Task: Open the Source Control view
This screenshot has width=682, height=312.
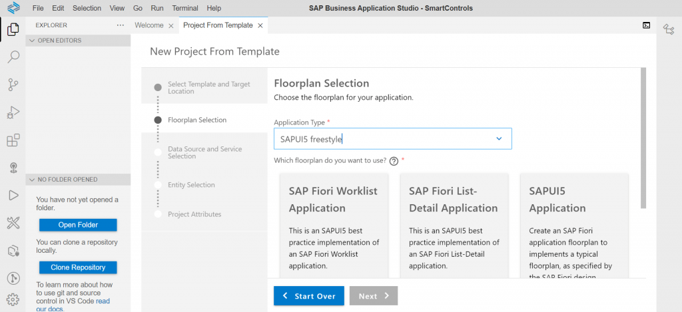Action: 13,84
